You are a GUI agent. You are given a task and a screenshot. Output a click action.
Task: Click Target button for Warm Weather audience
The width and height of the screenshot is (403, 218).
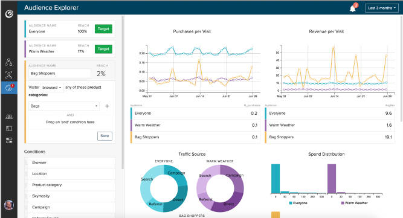click(103, 49)
